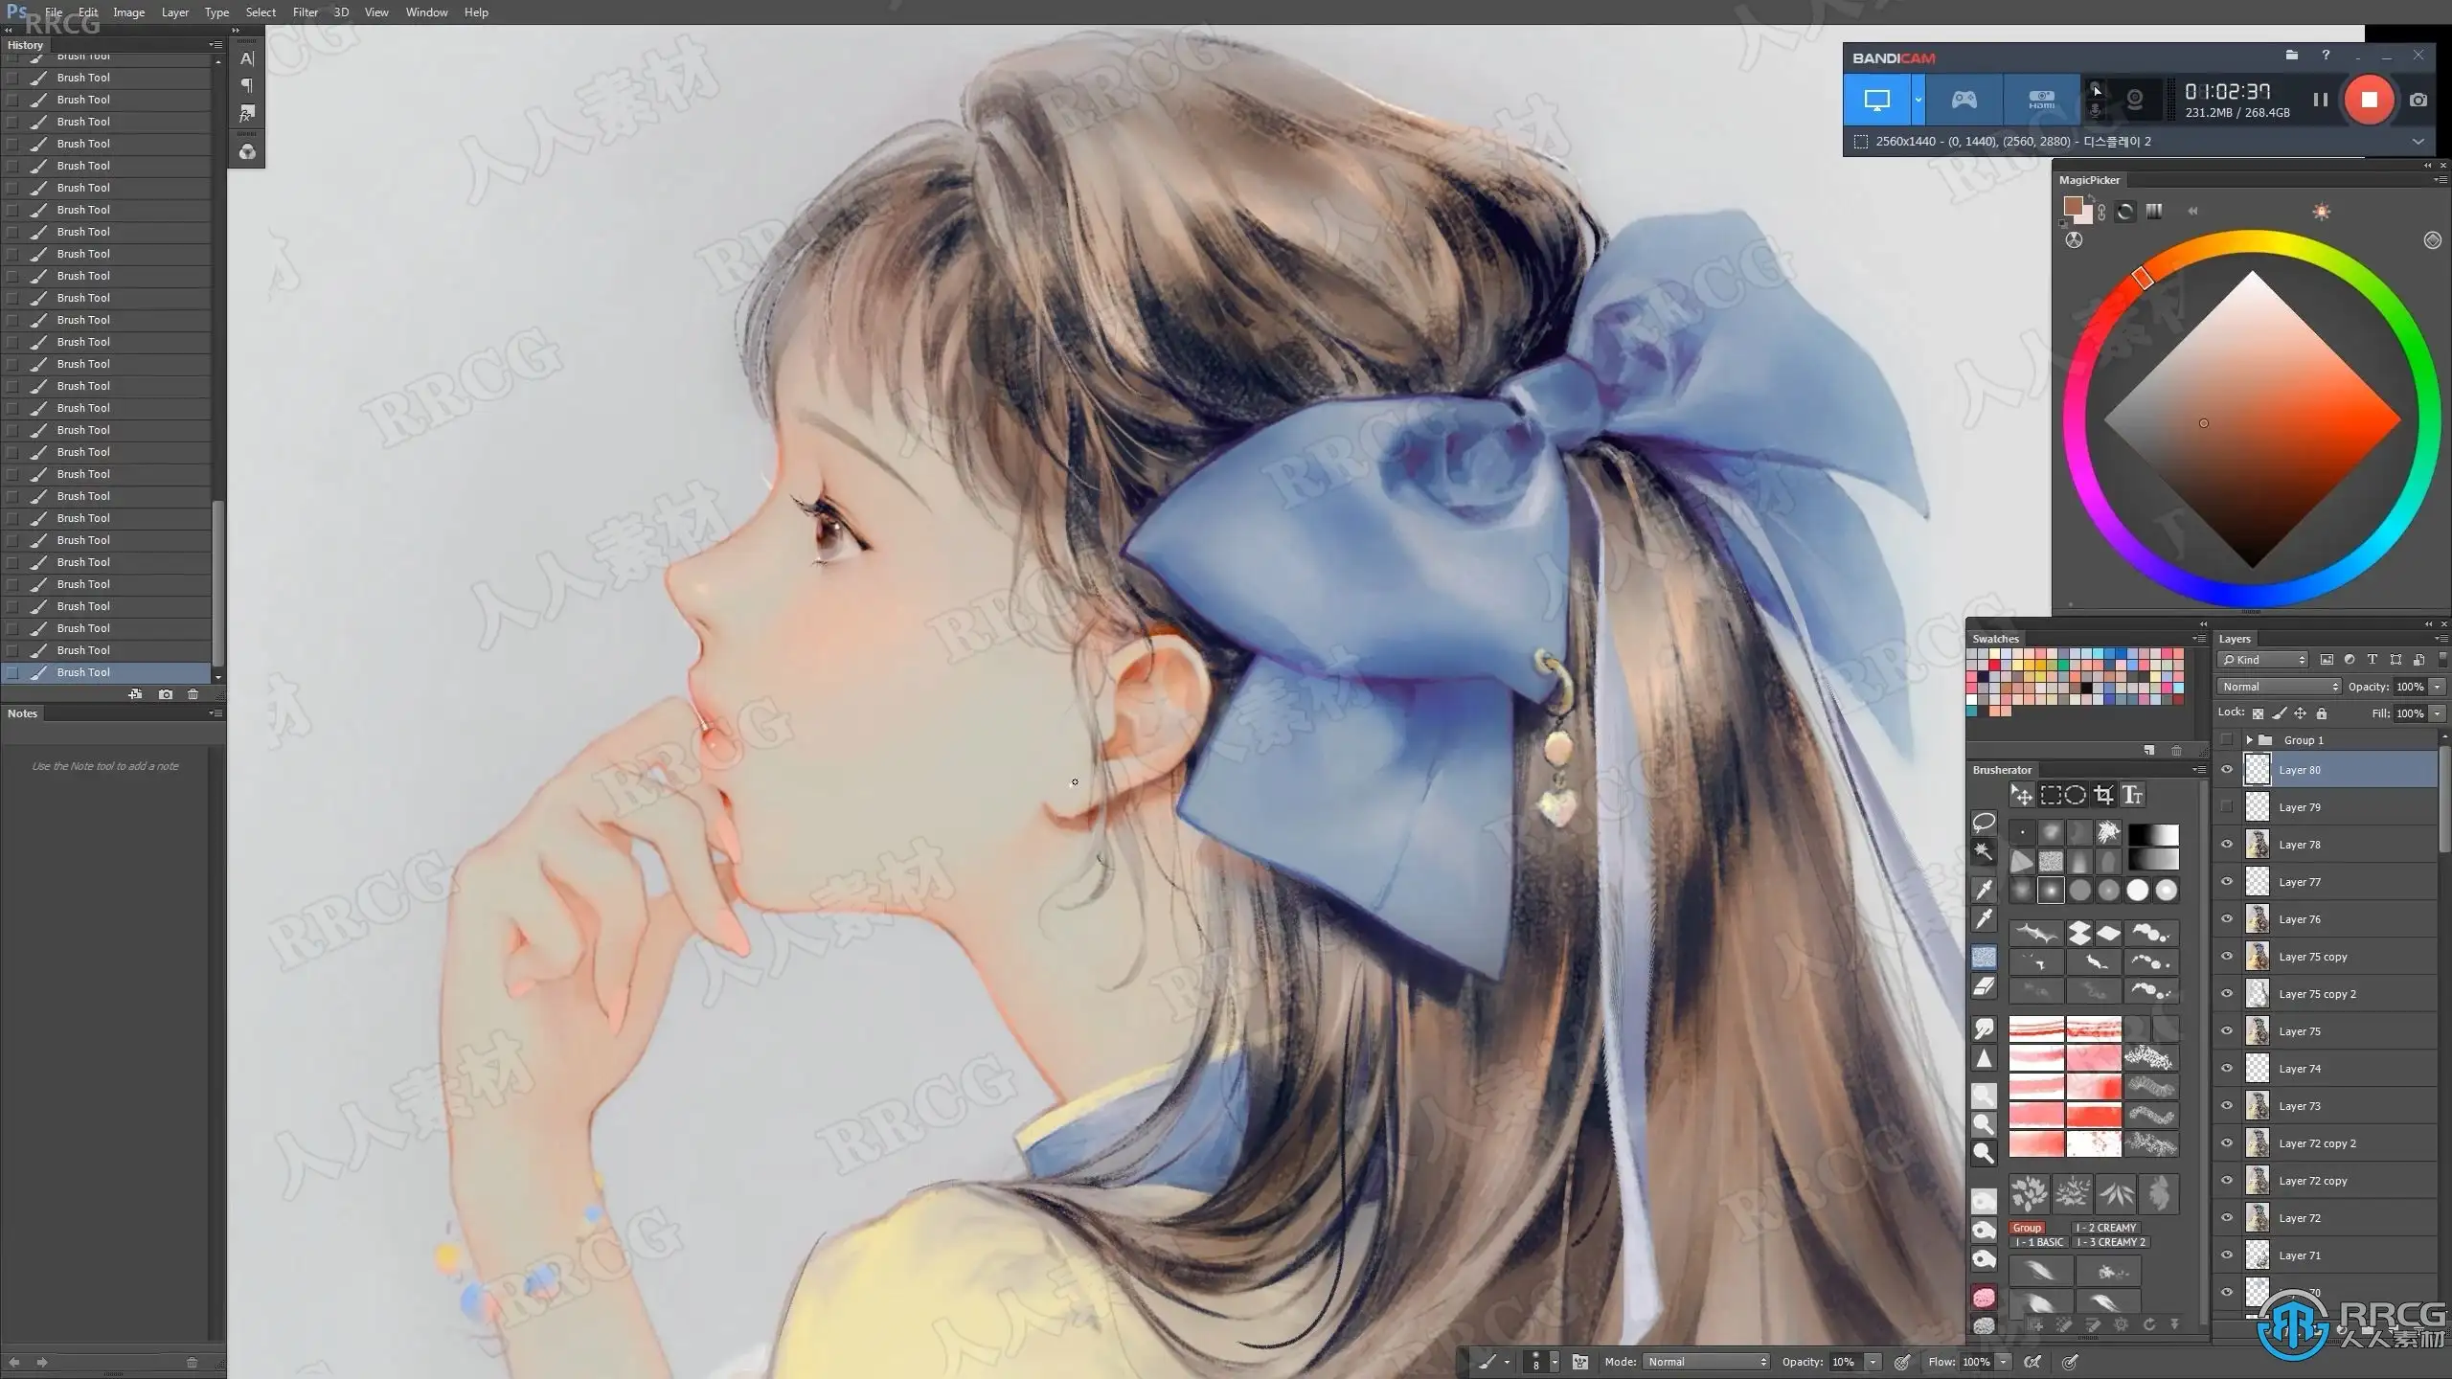Hide Layer 75 copy 2
This screenshot has height=1379, width=2452.
tap(2227, 994)
